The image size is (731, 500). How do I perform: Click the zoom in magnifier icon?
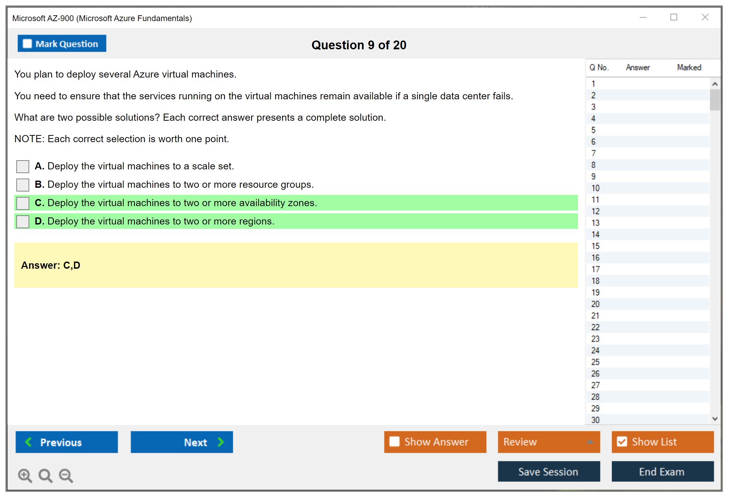[x=25, y=475]
